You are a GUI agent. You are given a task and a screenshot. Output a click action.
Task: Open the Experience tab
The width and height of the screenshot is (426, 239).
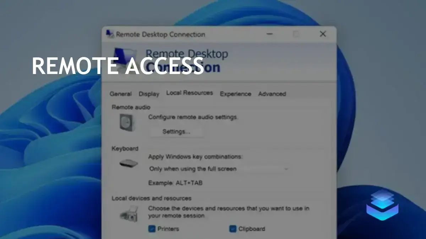click(x=235, y=94)
